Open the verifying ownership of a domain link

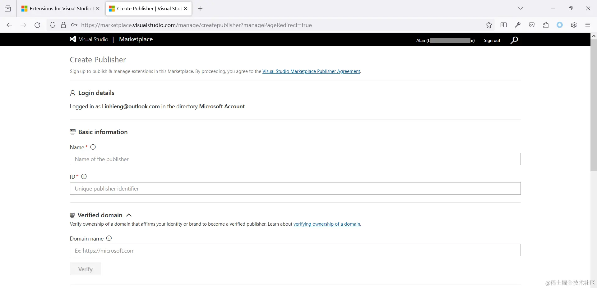[327, 224]
